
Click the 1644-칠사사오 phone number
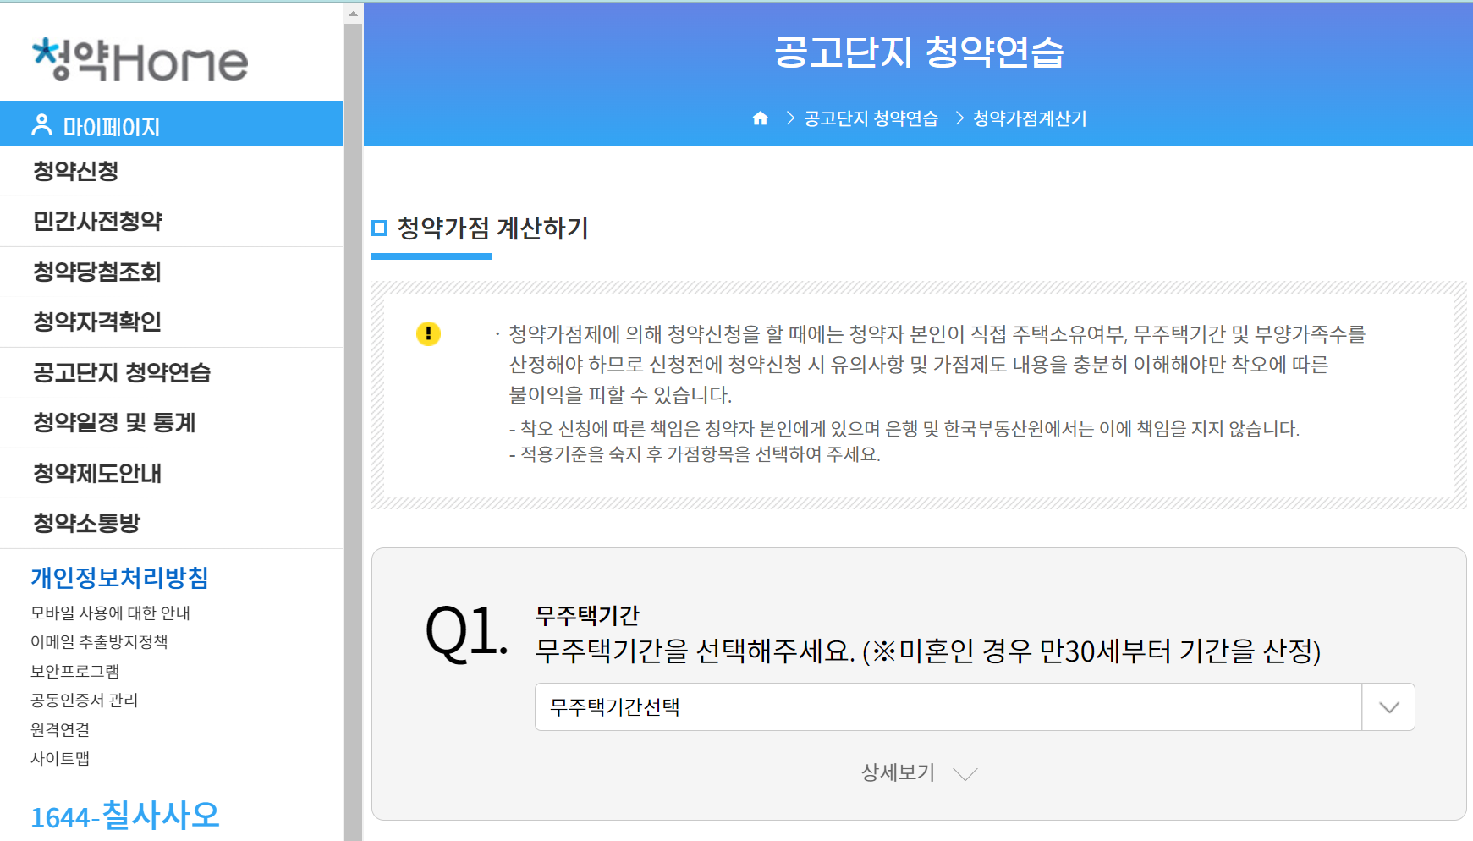pyautogui.click(x=124, y=815)
